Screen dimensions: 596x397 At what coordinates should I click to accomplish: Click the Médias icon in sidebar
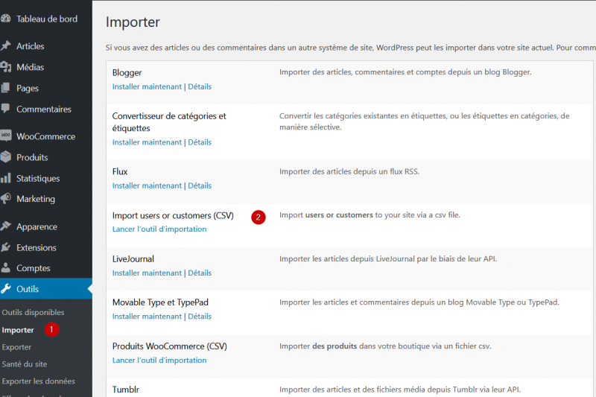click(x=5, y=67)
